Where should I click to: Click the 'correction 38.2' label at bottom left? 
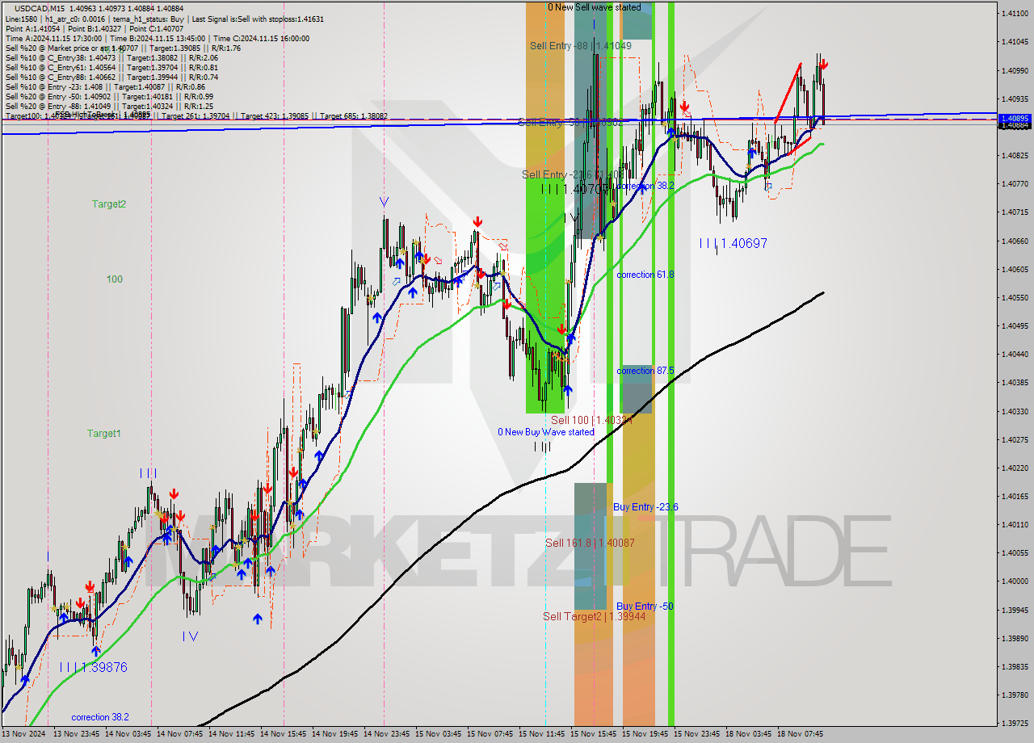coord(100,717)
